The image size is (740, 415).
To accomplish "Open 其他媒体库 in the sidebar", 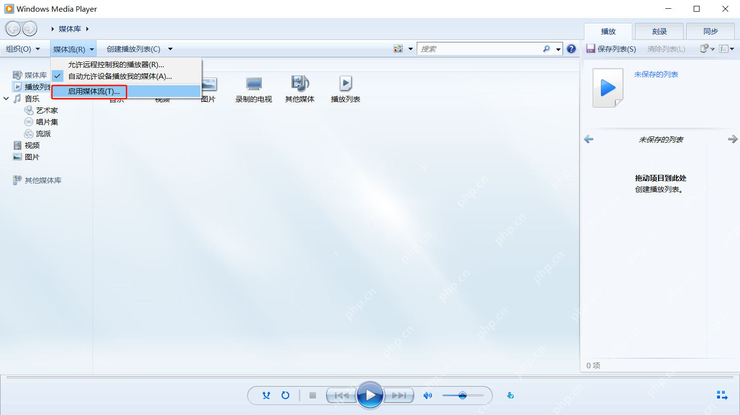I will pyautogui.click(x=43, y=181).
